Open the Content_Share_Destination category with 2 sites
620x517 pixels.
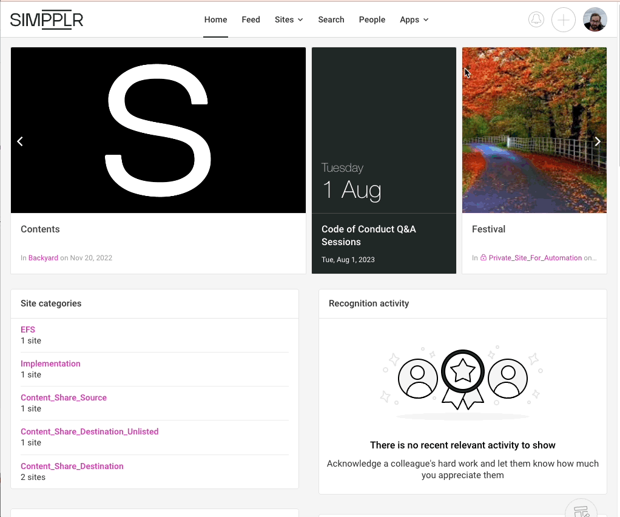(x=72, y=466)
